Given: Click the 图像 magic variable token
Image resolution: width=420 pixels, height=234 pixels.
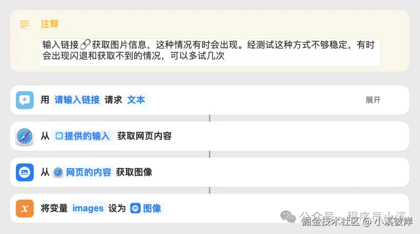Looking at the screenshot, I should point(146,208).
